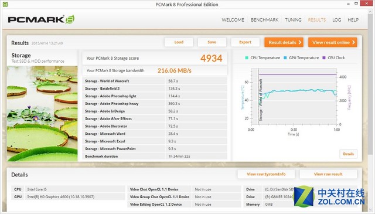
Task: Select the RESULTS tab
Action: pyautogui.click(x=316, y=20)
